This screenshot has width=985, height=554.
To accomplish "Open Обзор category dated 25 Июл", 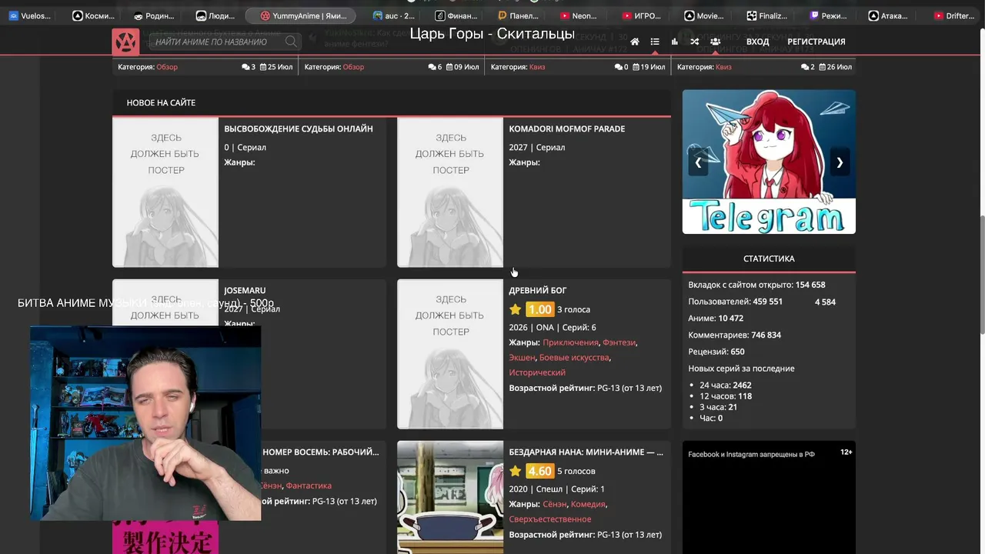I will 167,67.
